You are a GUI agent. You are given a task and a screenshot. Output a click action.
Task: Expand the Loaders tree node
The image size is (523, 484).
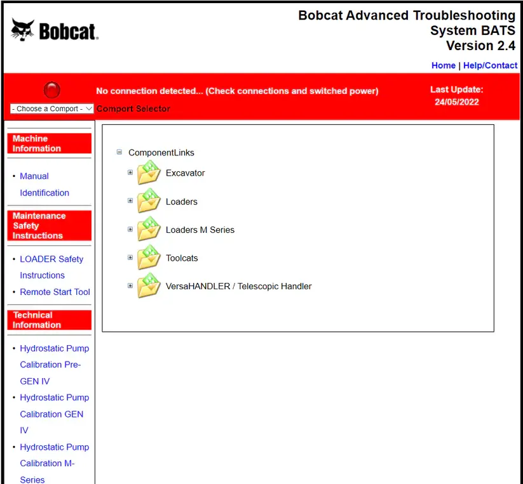coord(130,201)
